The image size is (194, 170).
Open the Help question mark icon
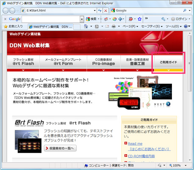[x=186, y=26]
